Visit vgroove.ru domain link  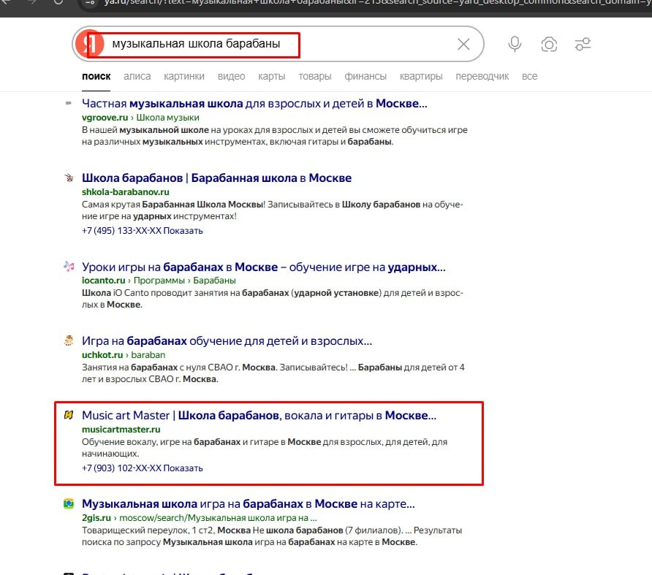coord(105,118)
